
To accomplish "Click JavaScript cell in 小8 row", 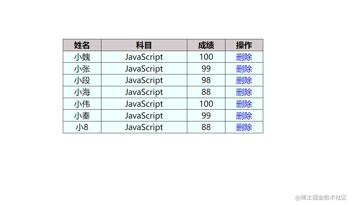I will (x=144, y=127).
